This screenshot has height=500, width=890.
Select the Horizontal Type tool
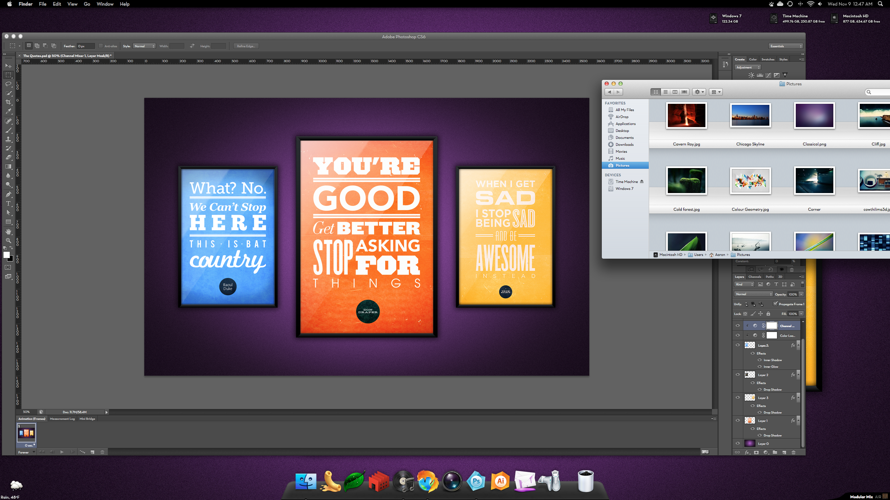tap(8, 203)
